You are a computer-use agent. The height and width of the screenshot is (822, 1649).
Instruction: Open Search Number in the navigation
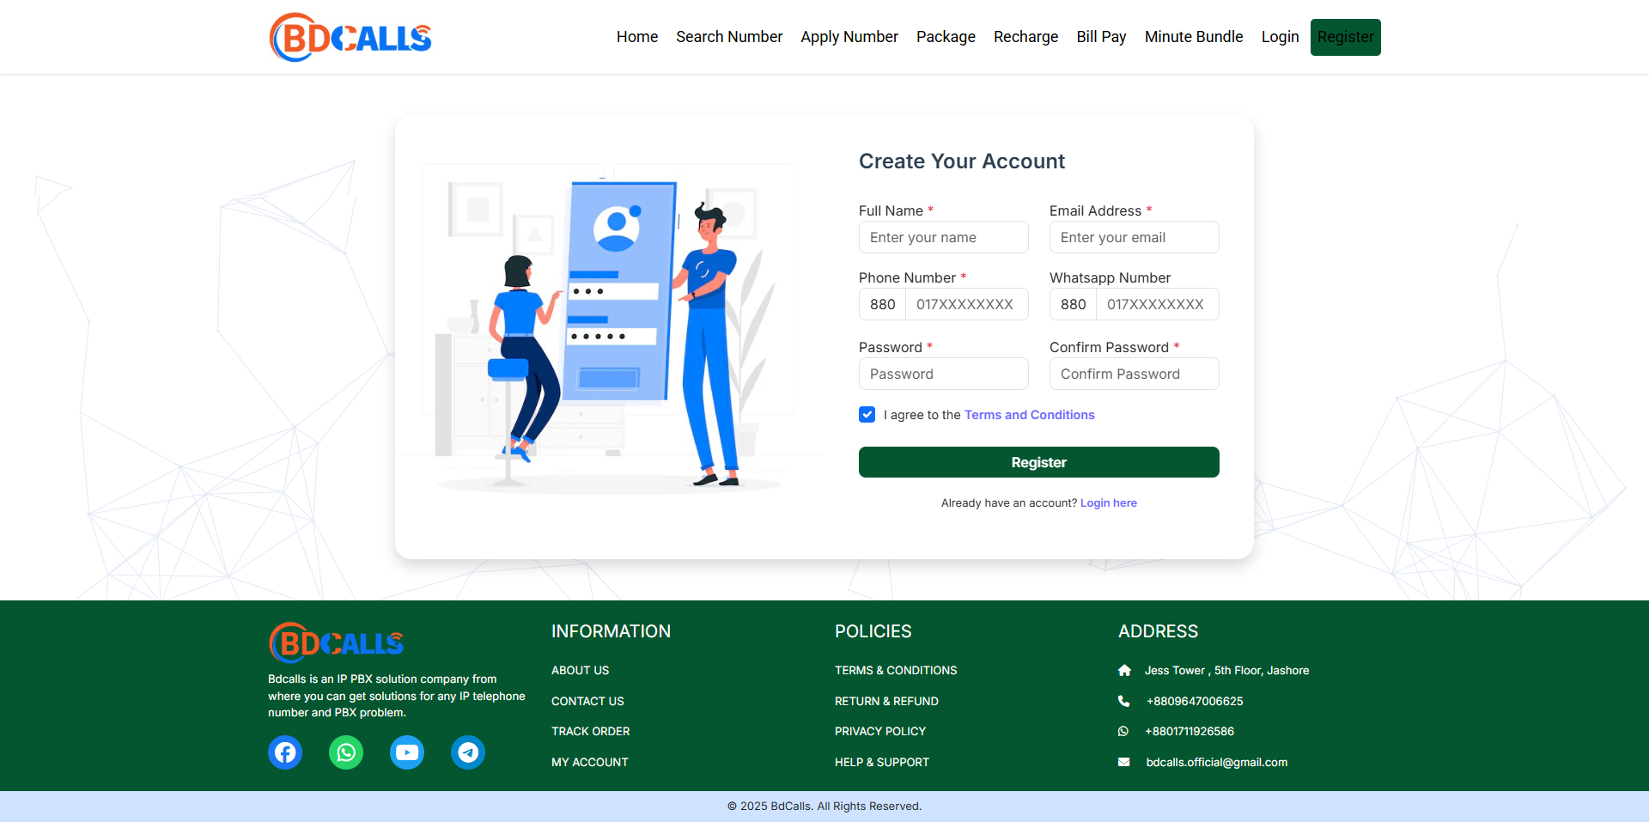[729, 37]
